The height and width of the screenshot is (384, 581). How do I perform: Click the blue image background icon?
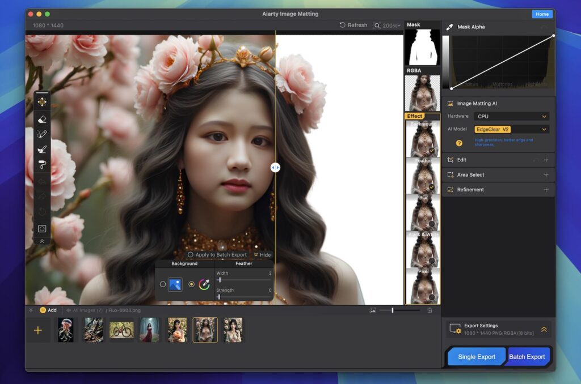pos(175,284)
